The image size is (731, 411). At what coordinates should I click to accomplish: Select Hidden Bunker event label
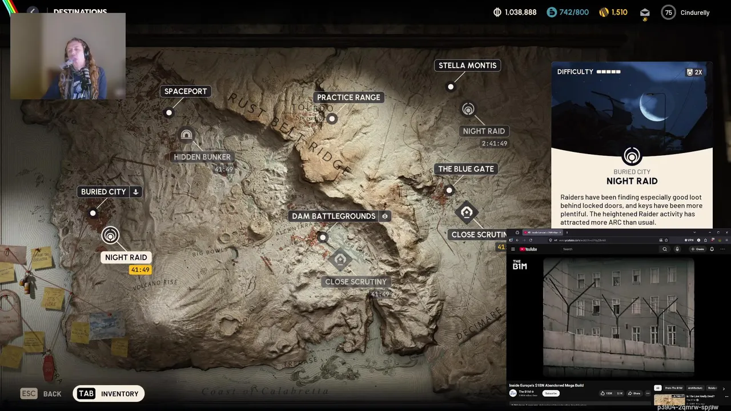click(202, 157)
